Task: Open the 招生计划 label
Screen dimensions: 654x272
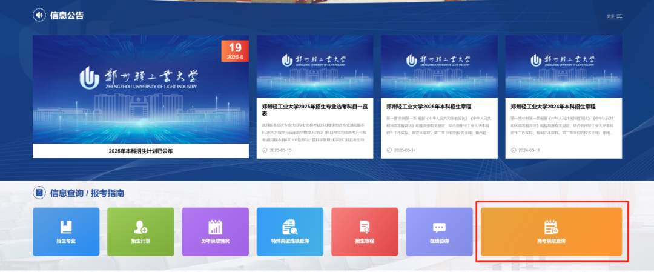Action: coord(140,241)
